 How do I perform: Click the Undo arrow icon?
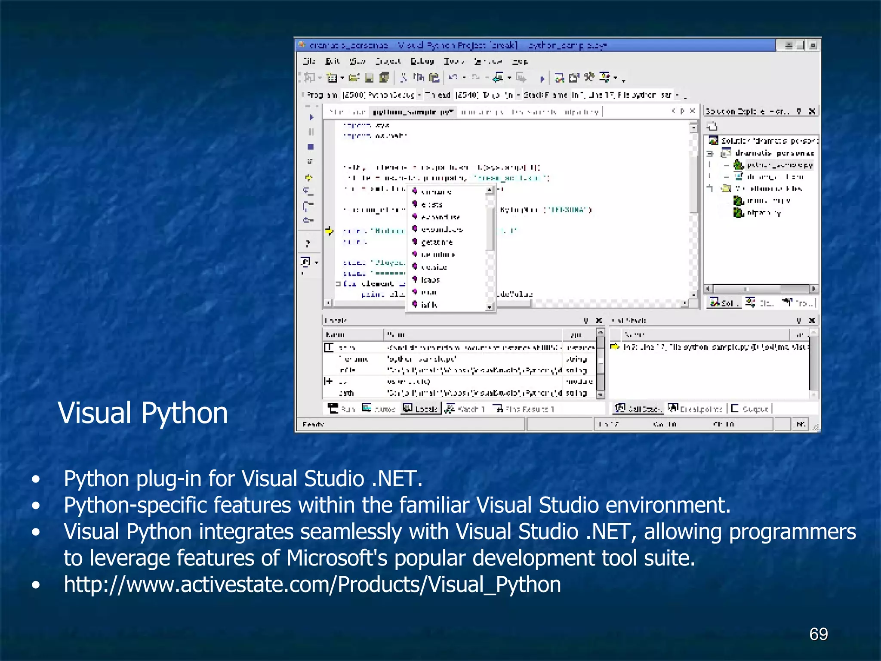[453, 77]
